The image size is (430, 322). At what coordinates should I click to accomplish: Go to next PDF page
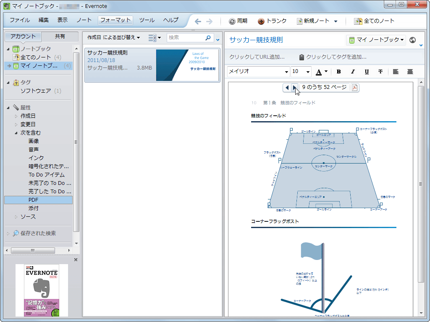coord(294,88)
